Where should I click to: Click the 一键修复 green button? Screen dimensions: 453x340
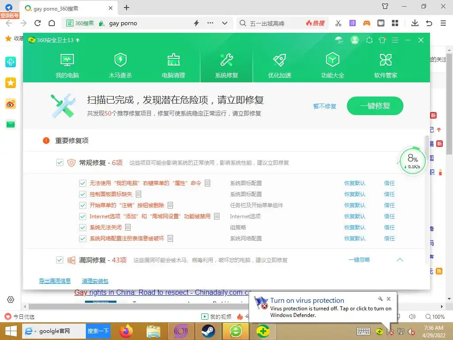point(375,106)
